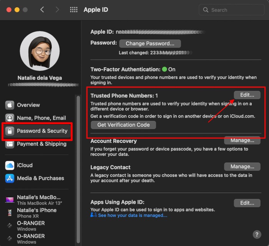
Task: Manage Account Recovery options
Action: coord(242,141)
